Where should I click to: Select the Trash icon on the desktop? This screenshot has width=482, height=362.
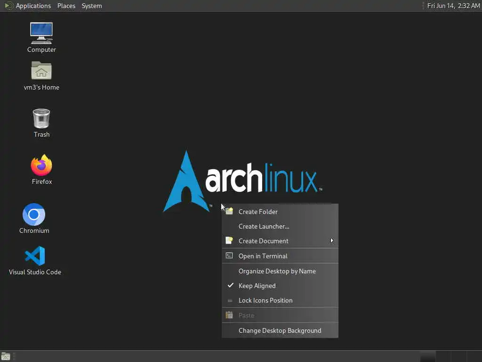(41, 123)
